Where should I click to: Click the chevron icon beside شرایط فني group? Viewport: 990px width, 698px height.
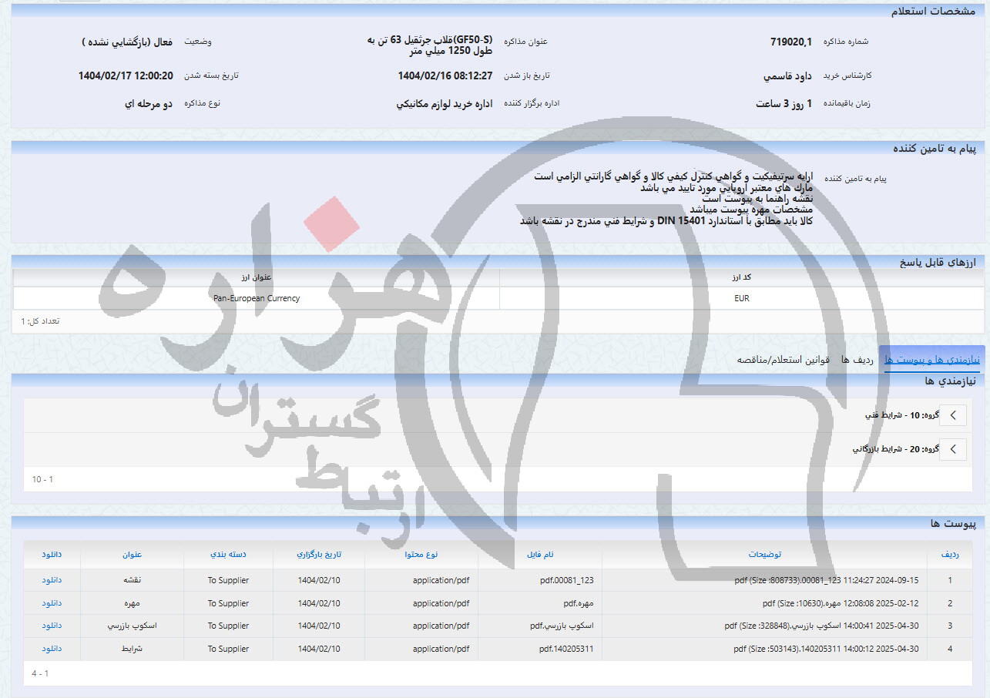(x=952, y=415)
